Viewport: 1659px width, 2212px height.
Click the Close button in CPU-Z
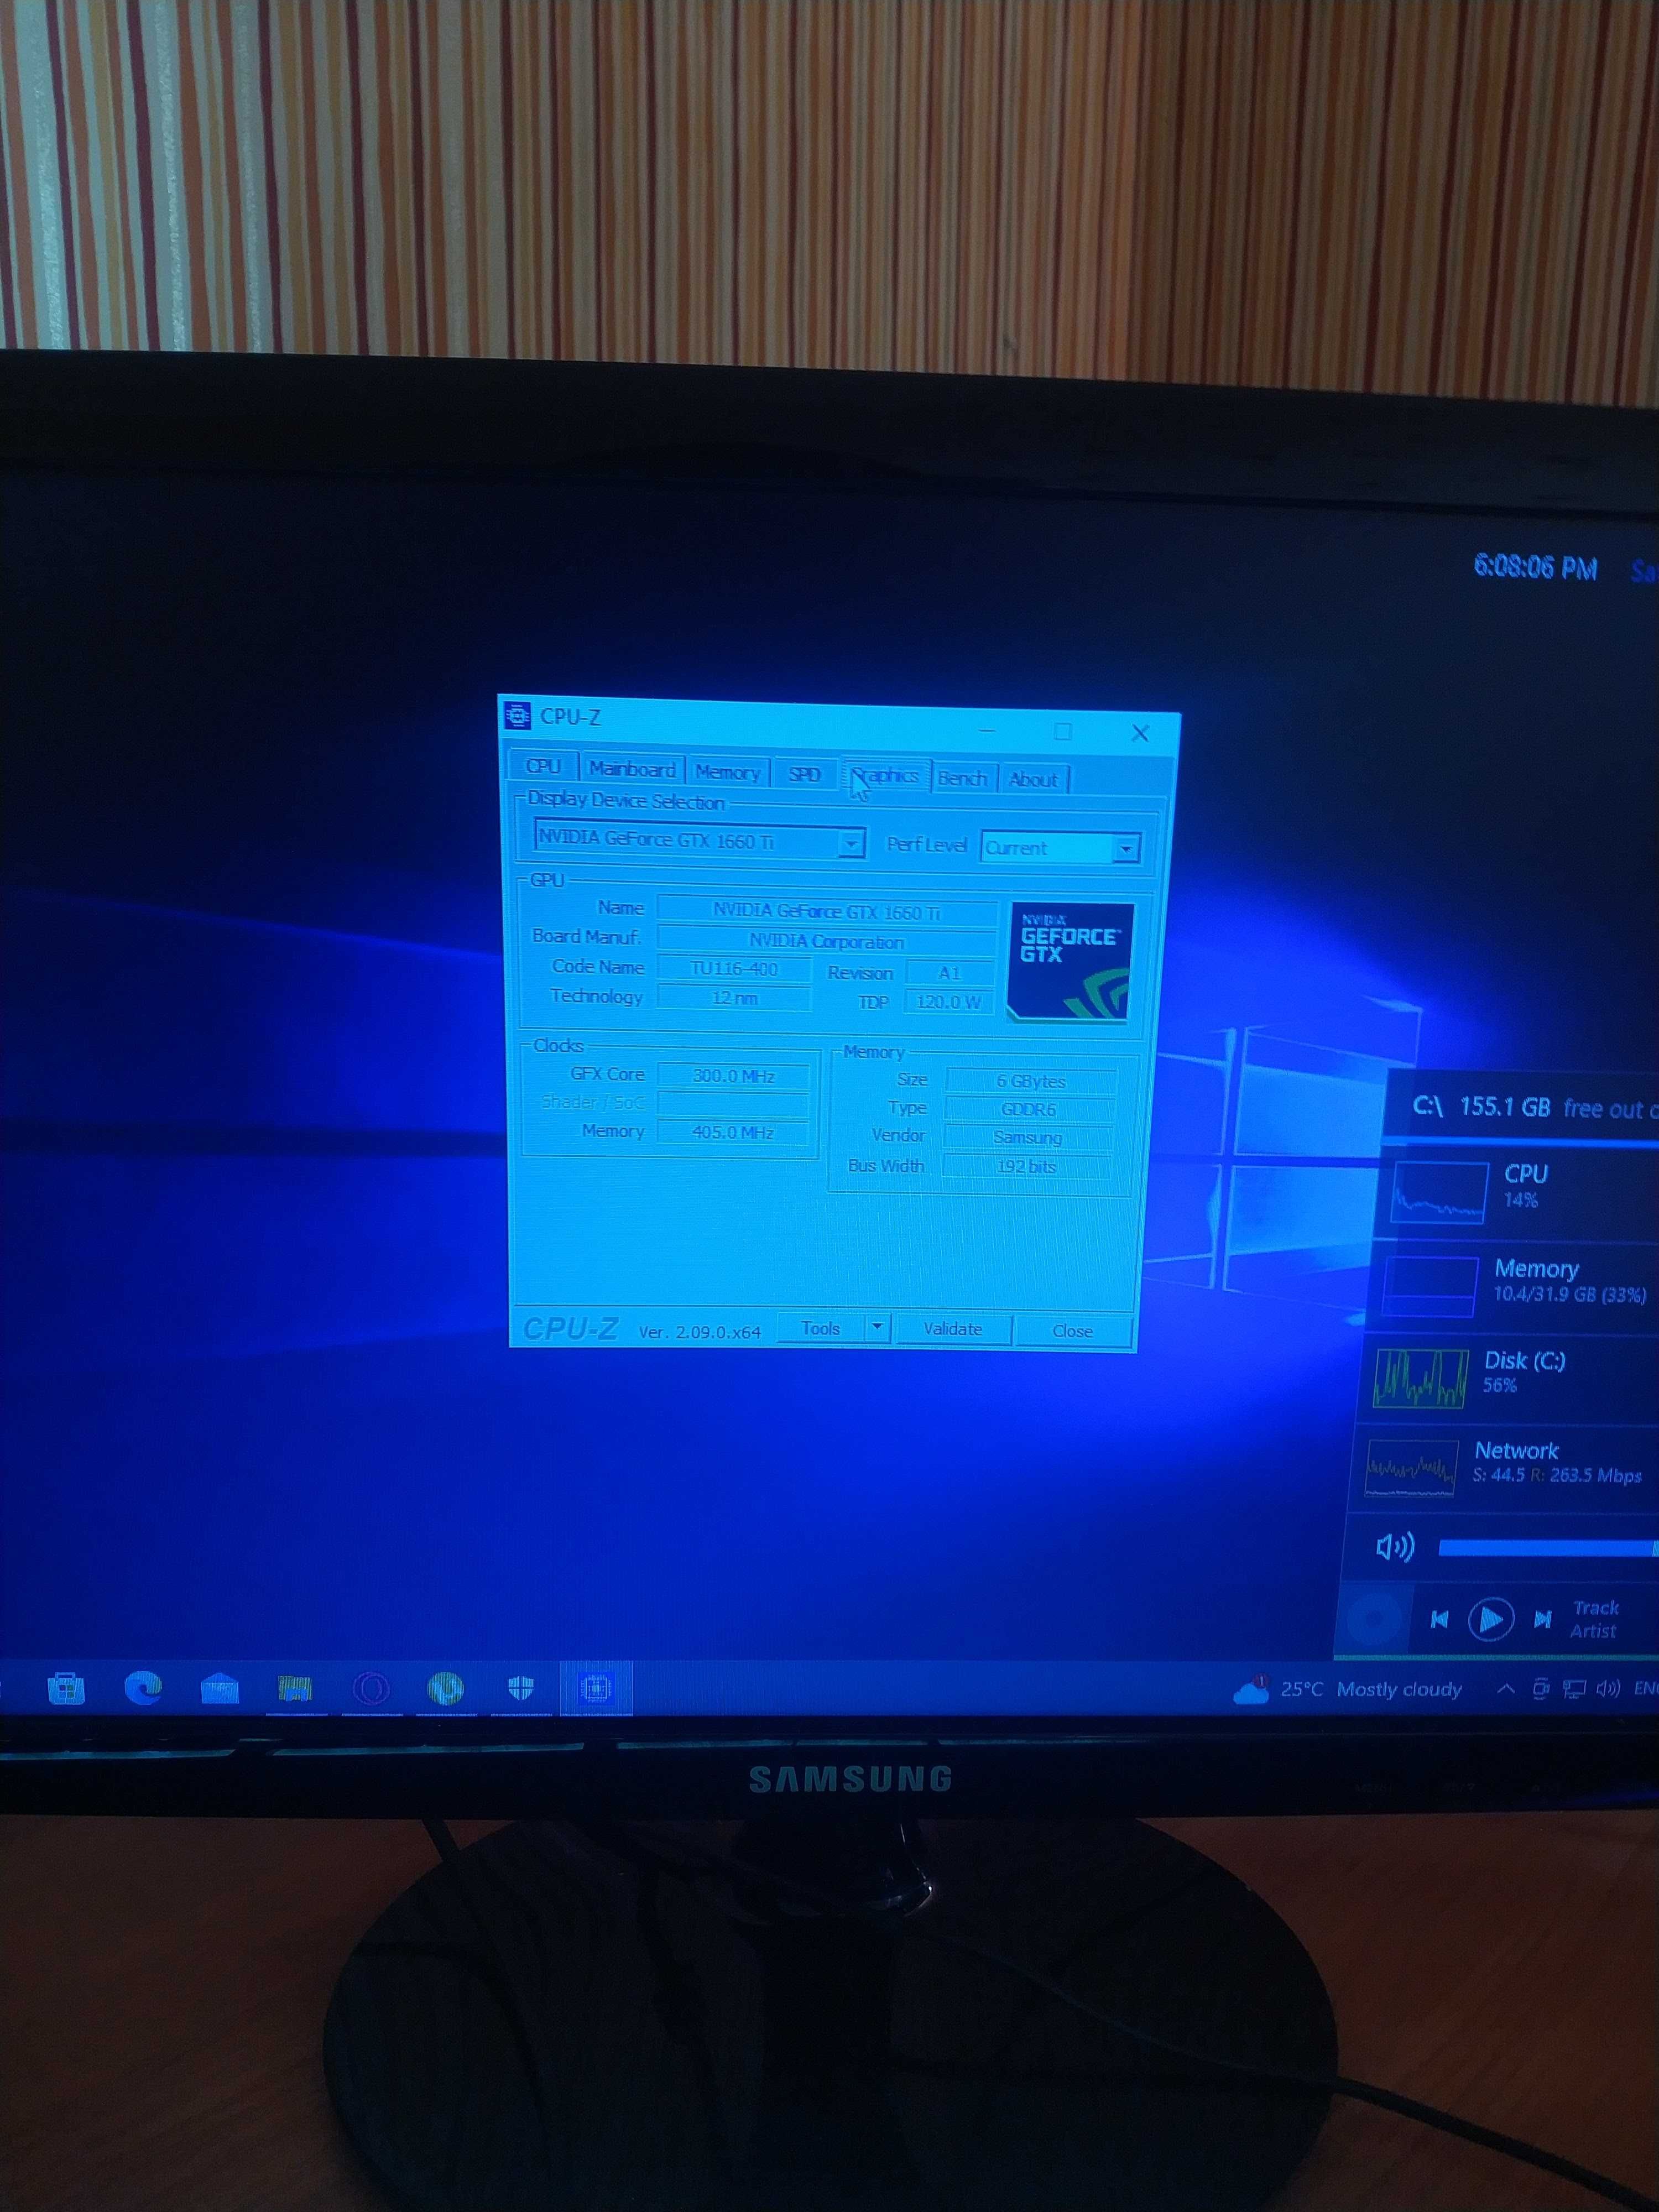pos(1072,1331)
